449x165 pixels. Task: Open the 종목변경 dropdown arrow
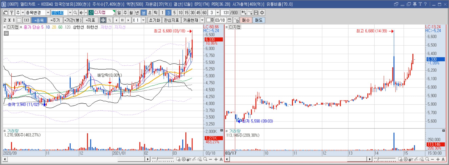[48, 13]
